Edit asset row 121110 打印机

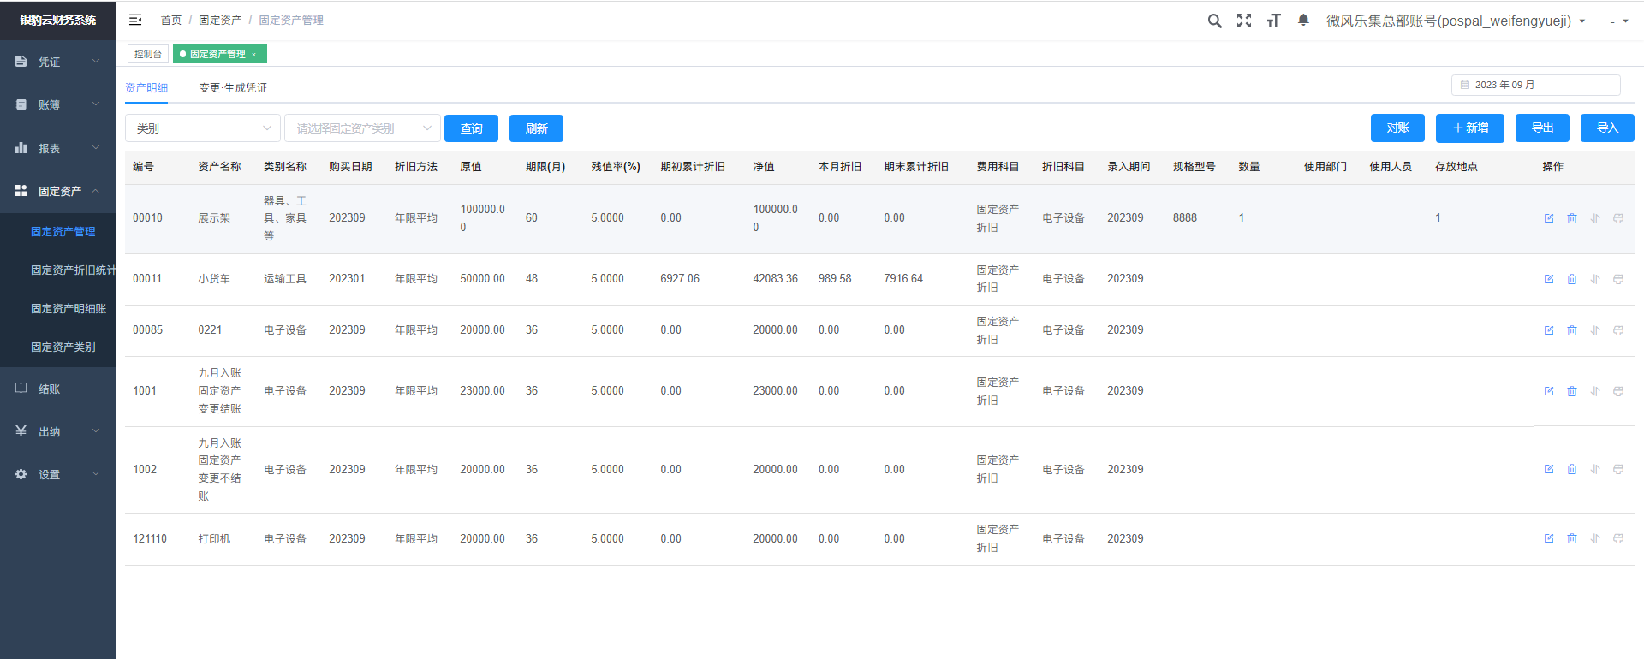[1549, 538]
